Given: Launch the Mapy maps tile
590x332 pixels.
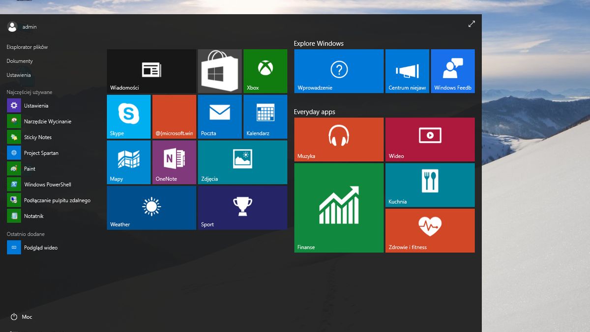Looking at the screenshot, I should point(129,162).
